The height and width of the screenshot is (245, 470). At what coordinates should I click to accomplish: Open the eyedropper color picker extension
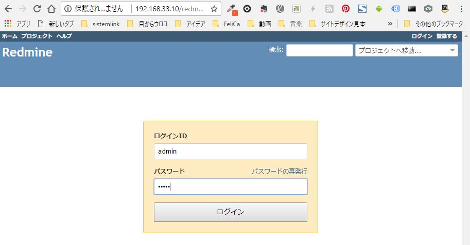point(232,9)
